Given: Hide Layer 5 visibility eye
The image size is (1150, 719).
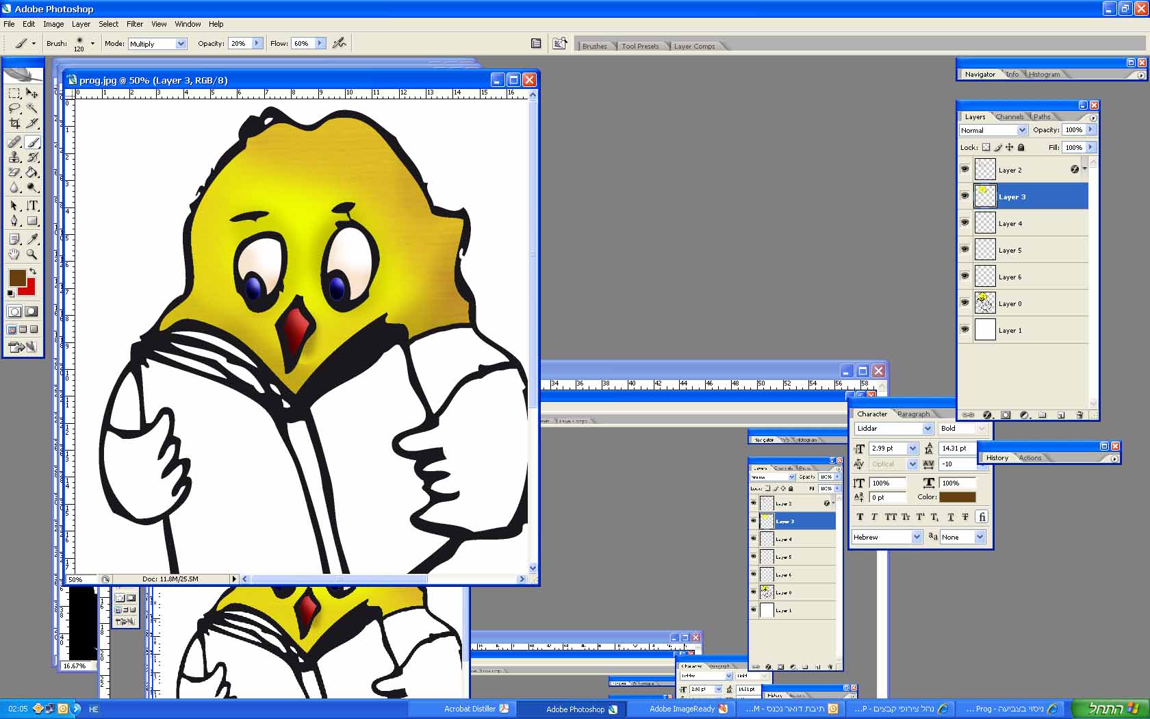Looking at the screenshot, I should click(965, 249).
